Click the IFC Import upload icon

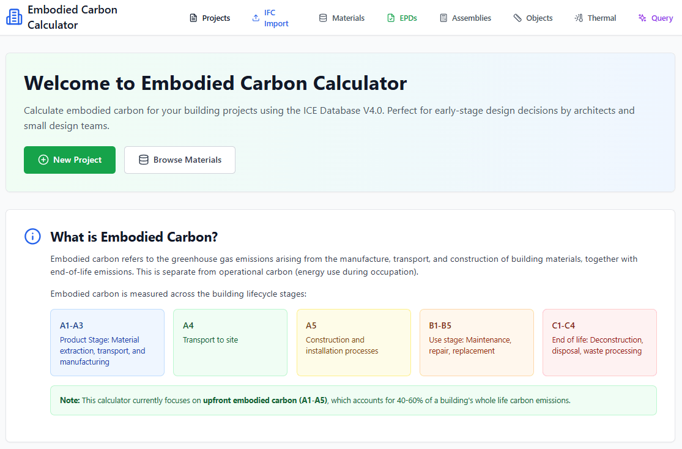tap(256, 18)
